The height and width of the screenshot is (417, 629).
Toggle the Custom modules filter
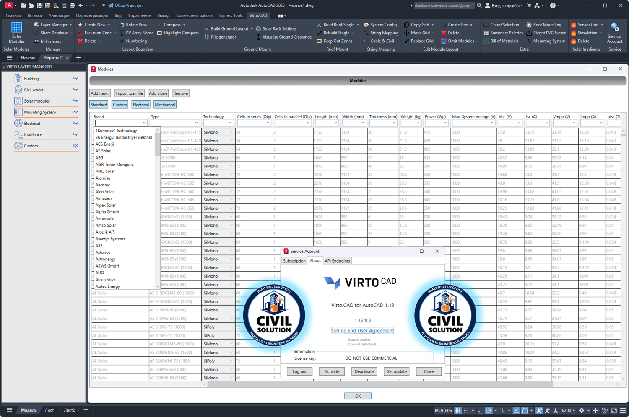tap(120, 105)
